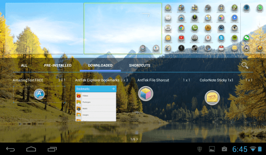This screenshot has width=266, height=155.
Task: Open the Instagram app icon
Action: pos(235,28)
